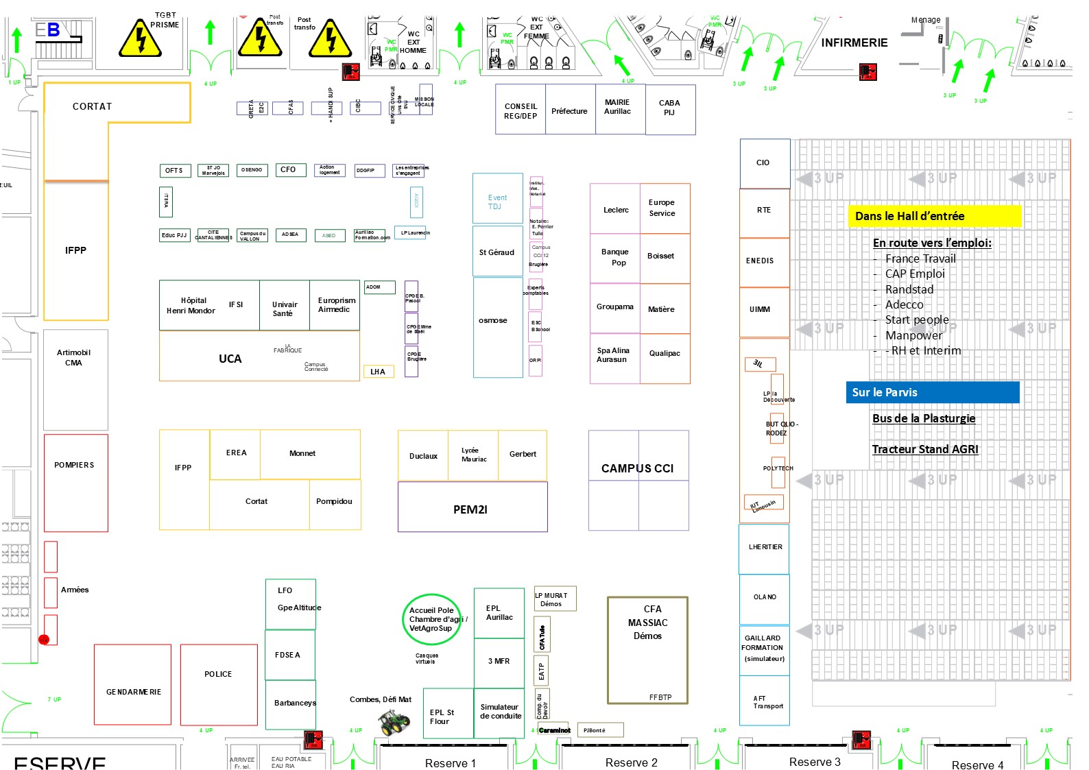The image size is (1089, 770).
Task: Click the green circled Accueil Pole Chambre d'agri stand
Action: click(431, 619)
